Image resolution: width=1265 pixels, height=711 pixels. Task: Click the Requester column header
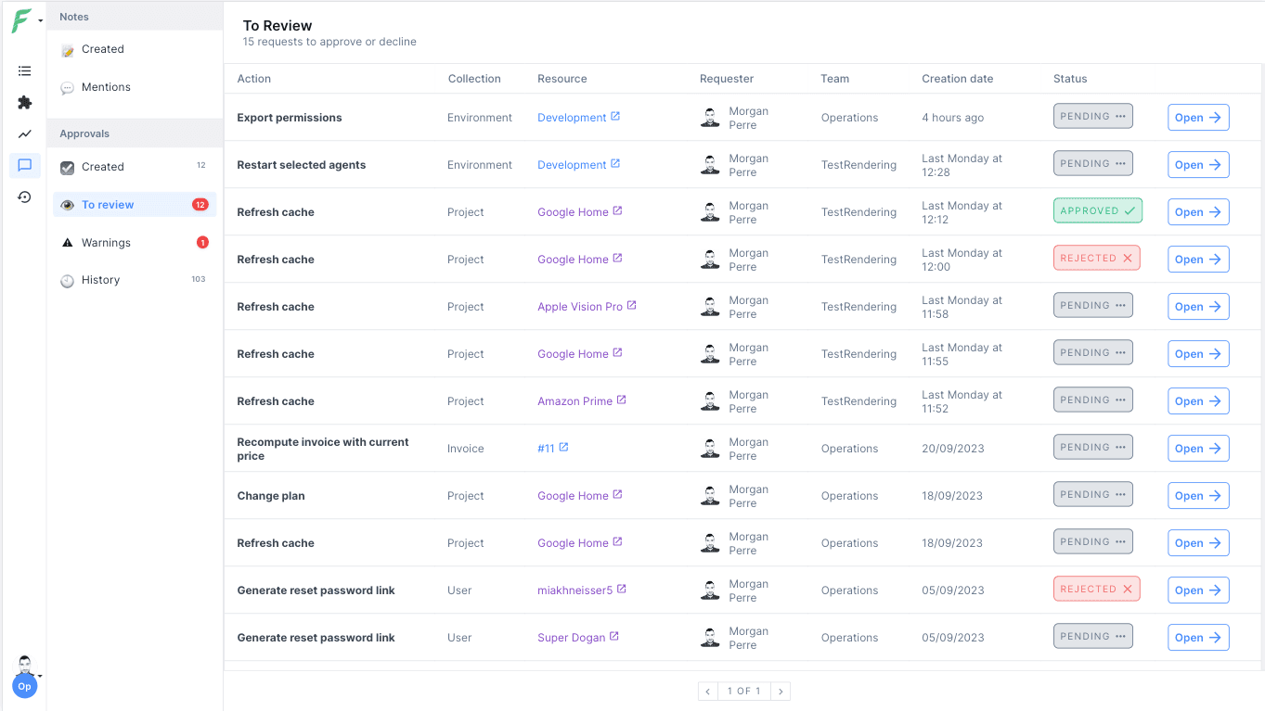pyautogui.click(x=727, y=79)
